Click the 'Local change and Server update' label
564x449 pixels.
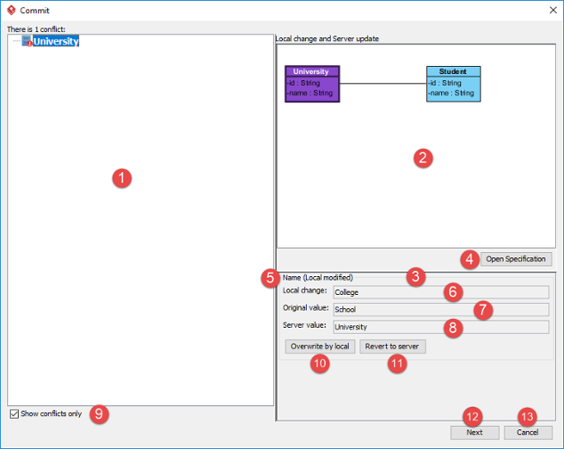pos(327,38)
